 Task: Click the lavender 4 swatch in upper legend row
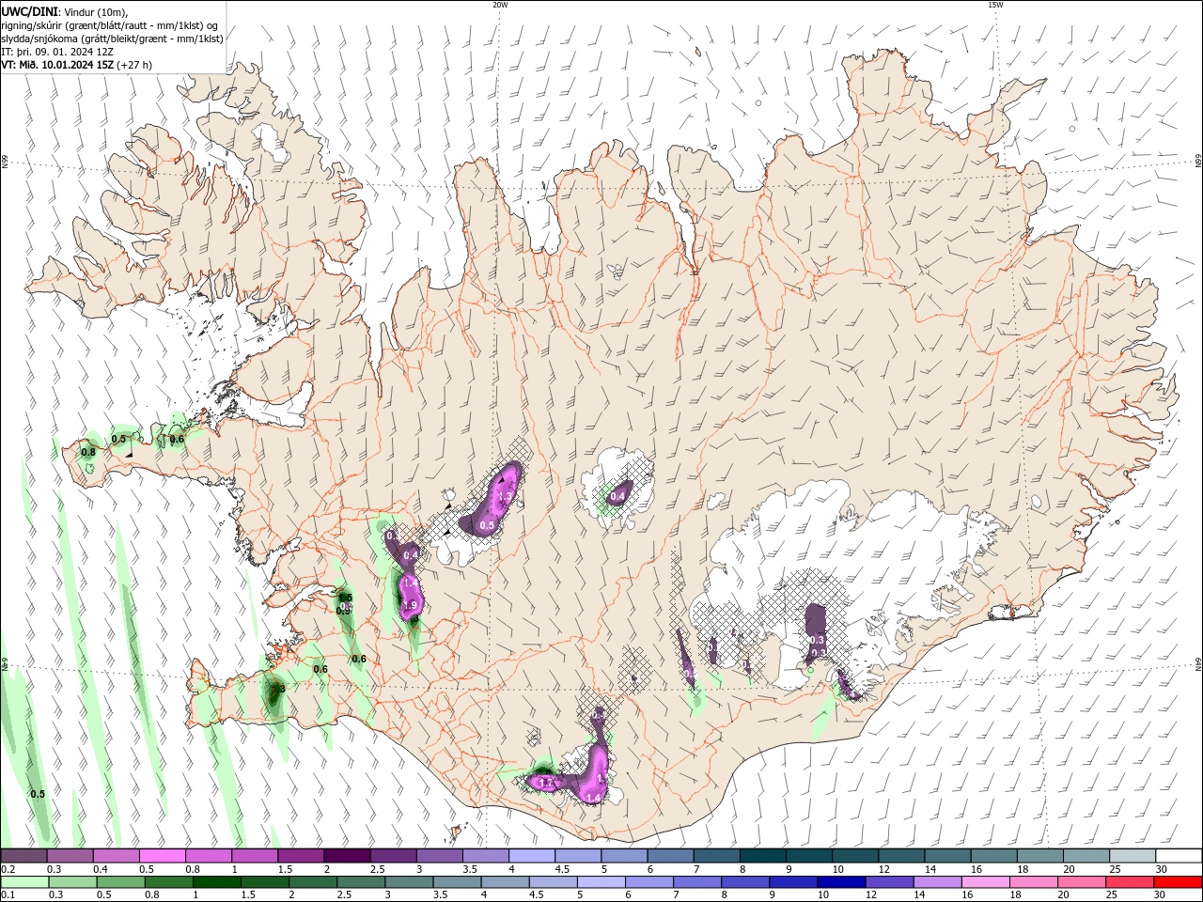[x=532, y=856]
